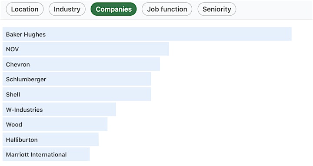Click the Chevron bar in chart

pos(81,64)
